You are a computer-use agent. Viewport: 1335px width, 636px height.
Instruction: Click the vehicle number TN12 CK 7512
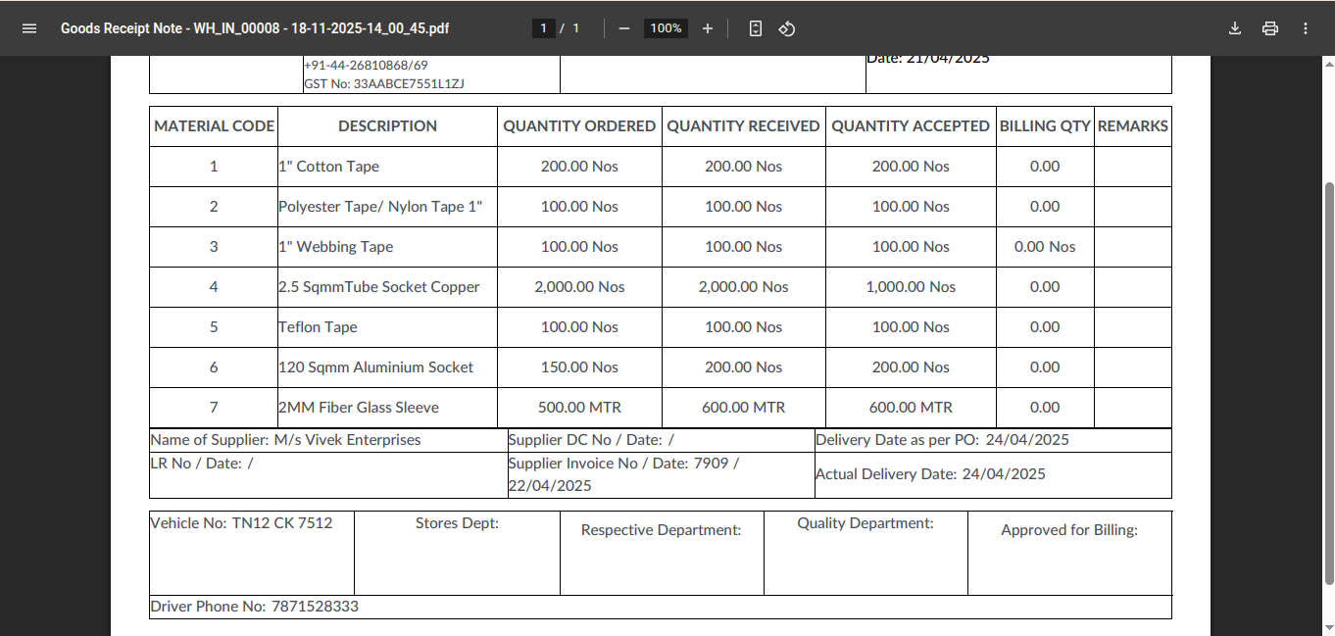click(282, 523)
